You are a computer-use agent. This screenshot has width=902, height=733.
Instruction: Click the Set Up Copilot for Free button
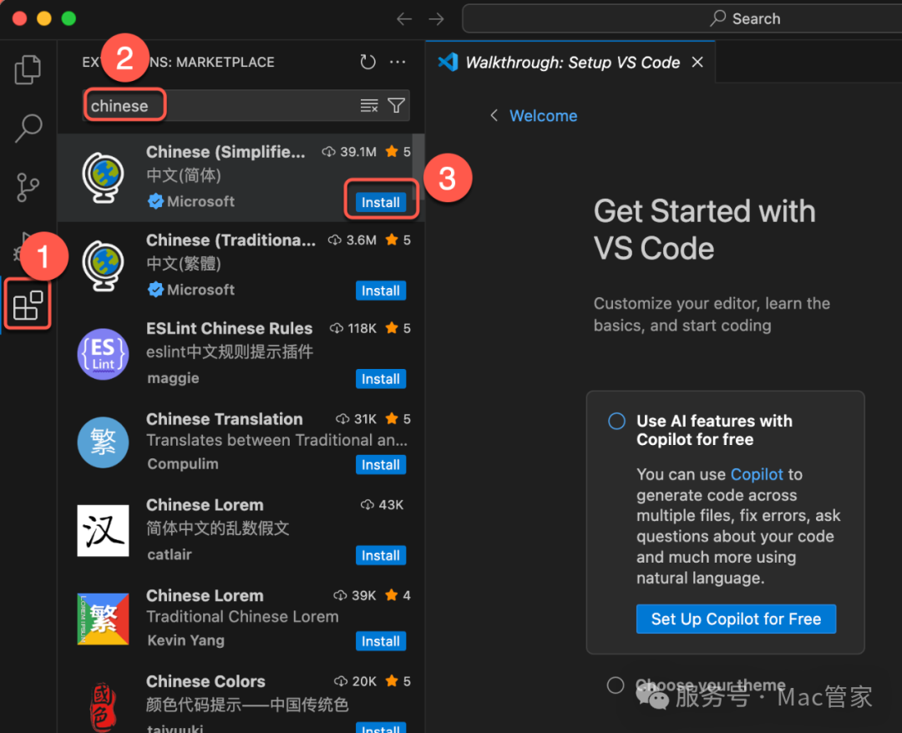[x=736, y=619]
